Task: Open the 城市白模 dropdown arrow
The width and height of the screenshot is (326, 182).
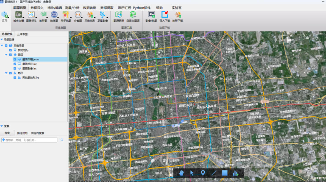Action: [x=23, y=18]
